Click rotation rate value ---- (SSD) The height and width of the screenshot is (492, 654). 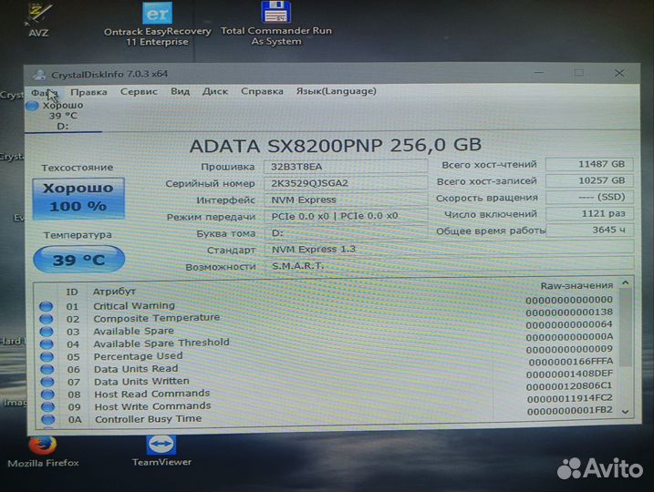590,197
